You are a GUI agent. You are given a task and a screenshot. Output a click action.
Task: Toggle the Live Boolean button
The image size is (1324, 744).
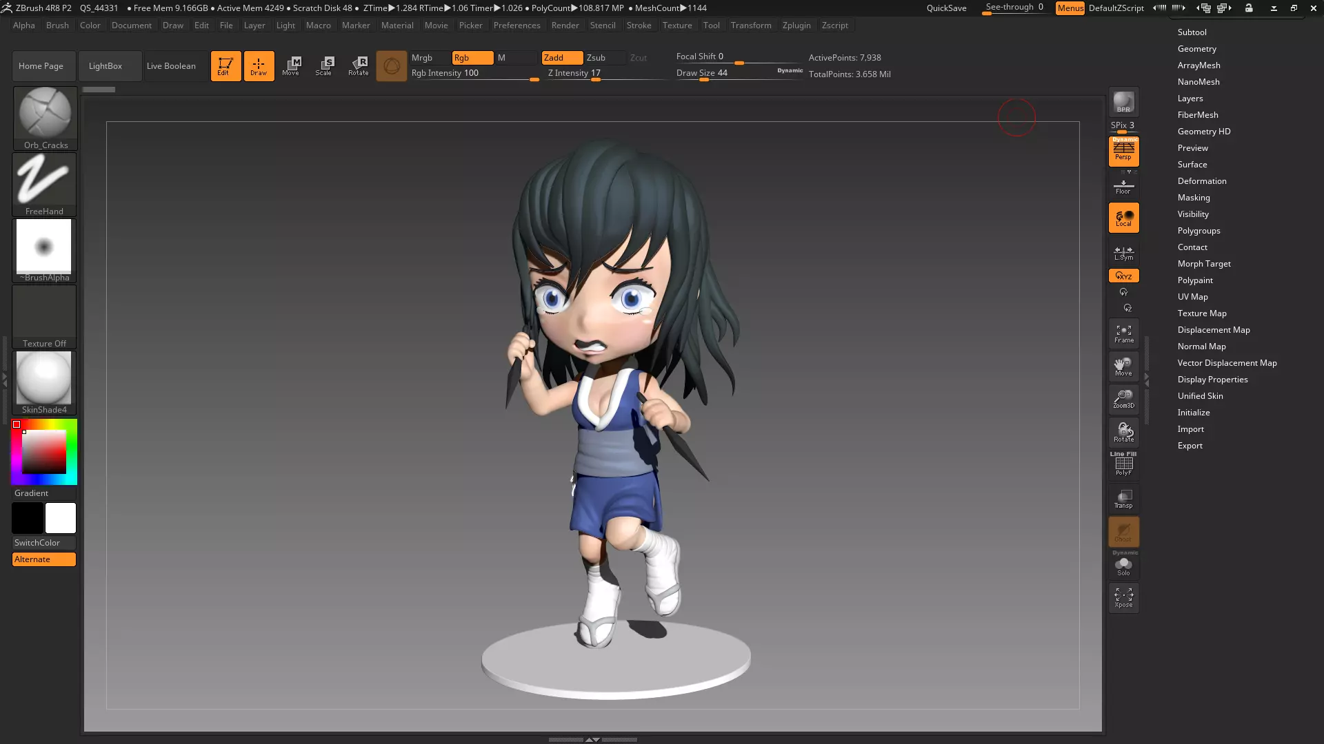click(x=176, y=66)
